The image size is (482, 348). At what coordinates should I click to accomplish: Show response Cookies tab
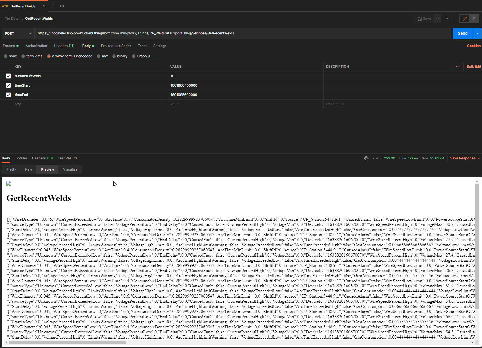[x=21, y=158]
